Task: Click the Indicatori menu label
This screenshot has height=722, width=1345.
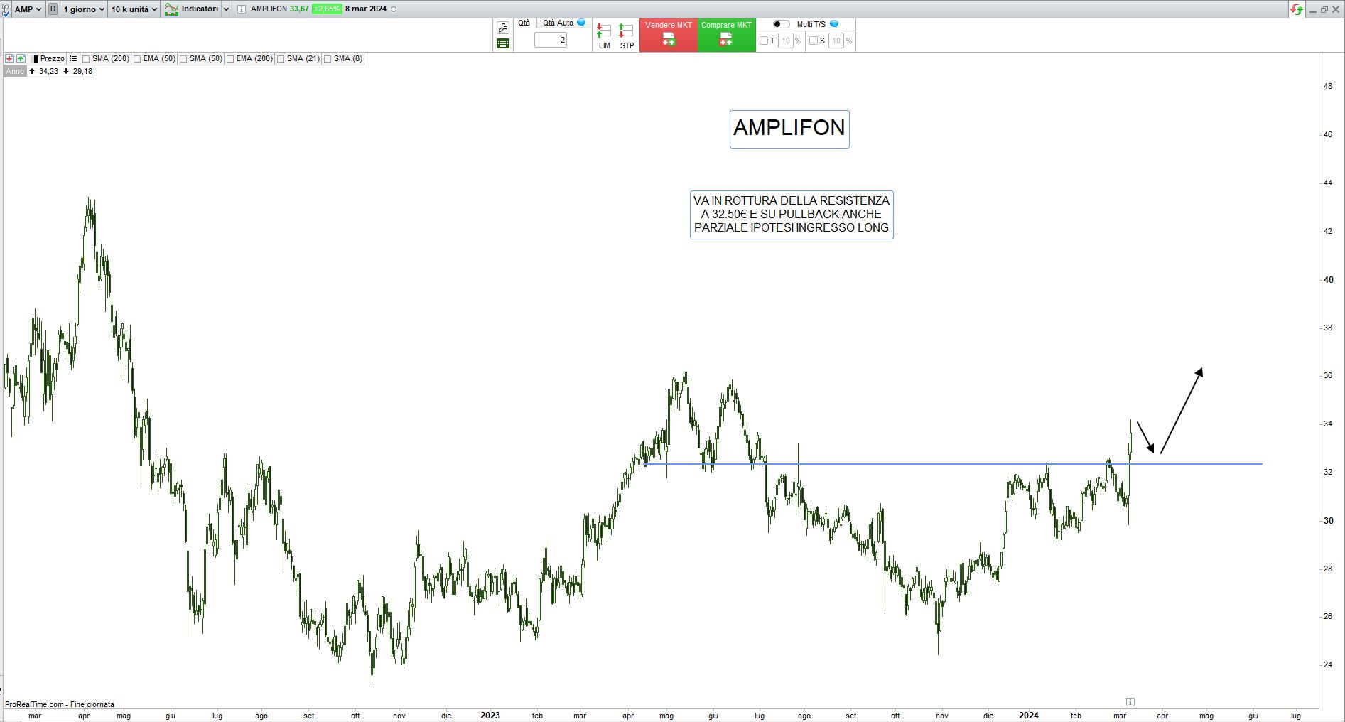Action: click(200, 9)
